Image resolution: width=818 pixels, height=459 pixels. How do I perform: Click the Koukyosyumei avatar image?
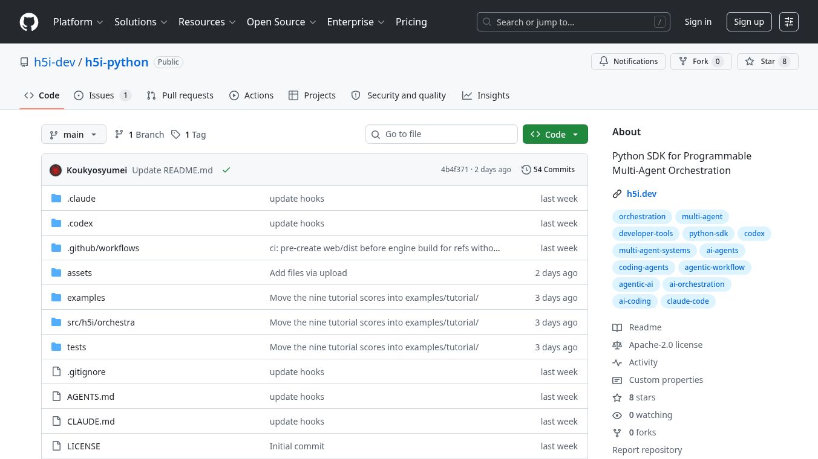pos(56,170)
